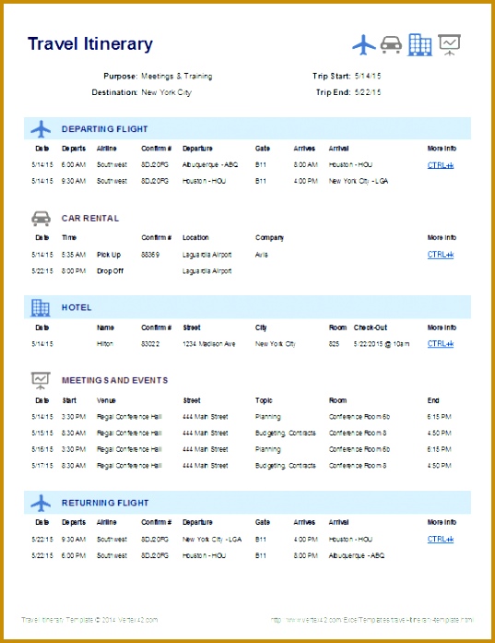
Task: Open the CTRL+k link in Car Rental
Action: pos(441,255)
